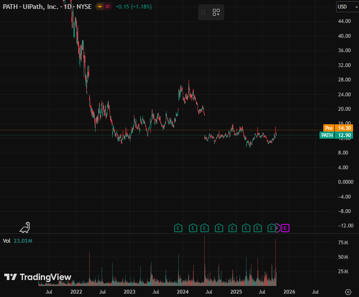Click the 0.0000 price axis label
This screenshot has height=297, width=359.
[x=346, y=182]
